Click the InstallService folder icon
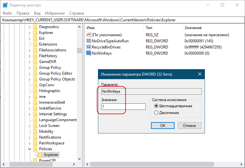Viewport: 245px width, 168px height. point(35,108)
